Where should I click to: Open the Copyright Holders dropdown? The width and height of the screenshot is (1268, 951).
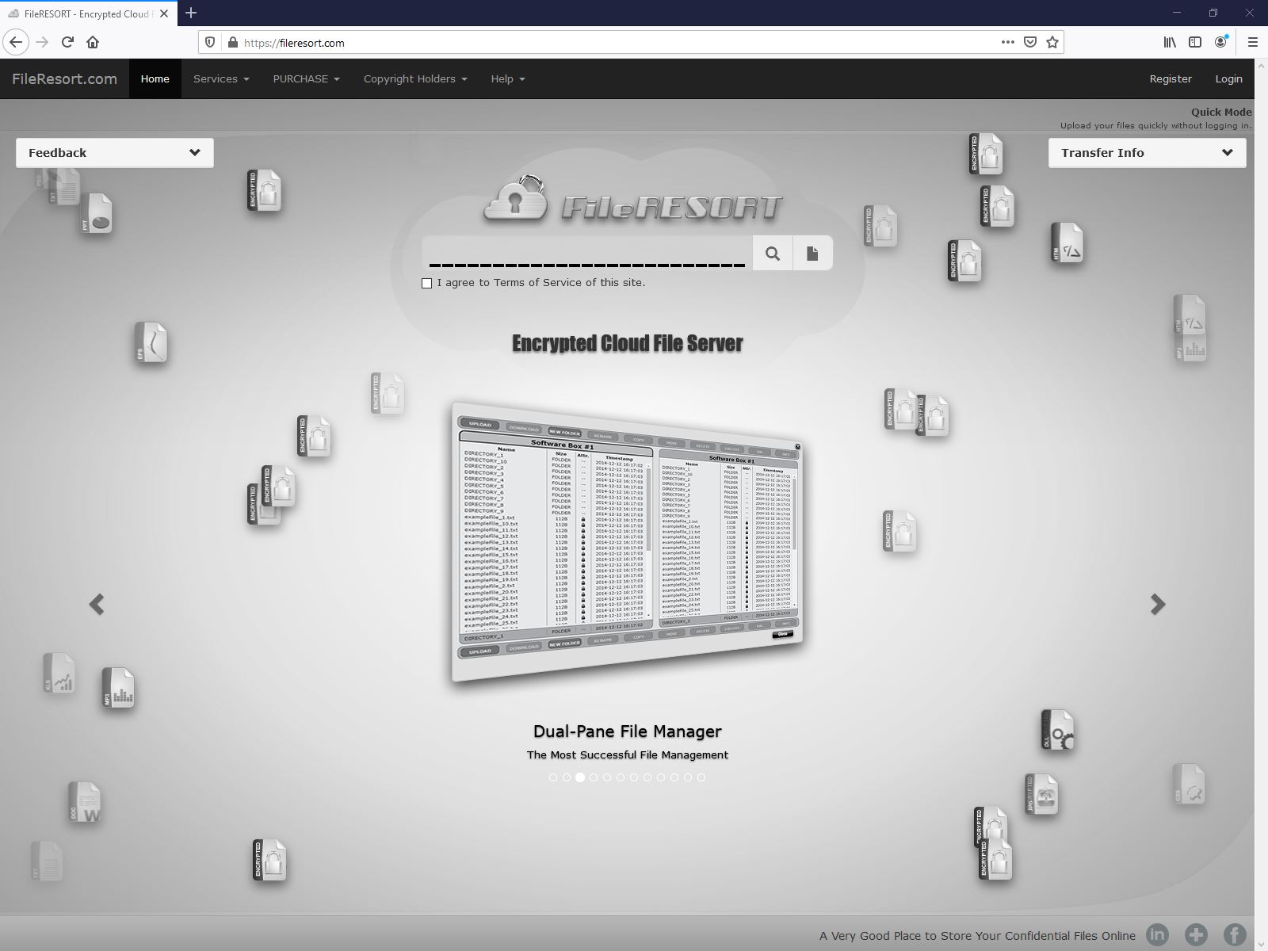(415, 78)
